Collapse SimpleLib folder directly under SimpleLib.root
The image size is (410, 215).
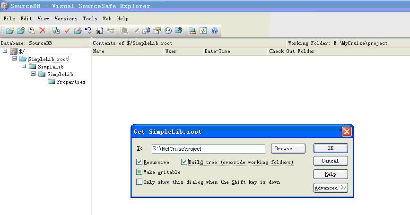click(x=24, y=66)
